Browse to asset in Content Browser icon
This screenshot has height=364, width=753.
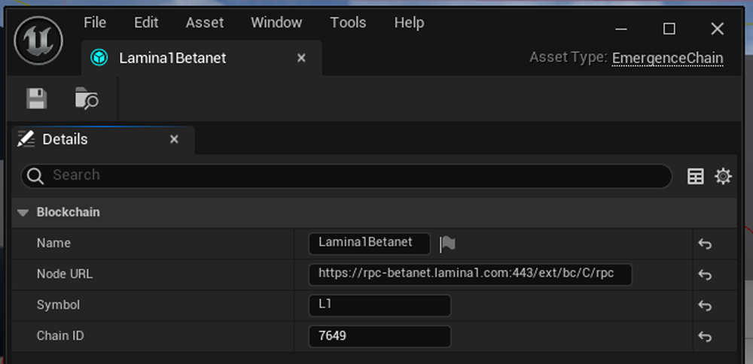pos(87,99)
